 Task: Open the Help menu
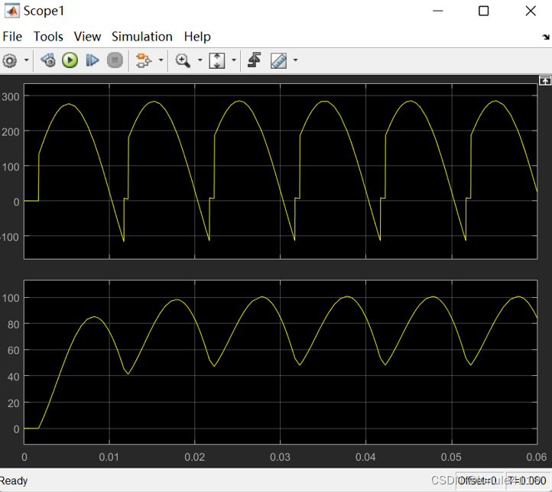click(197, 37)
